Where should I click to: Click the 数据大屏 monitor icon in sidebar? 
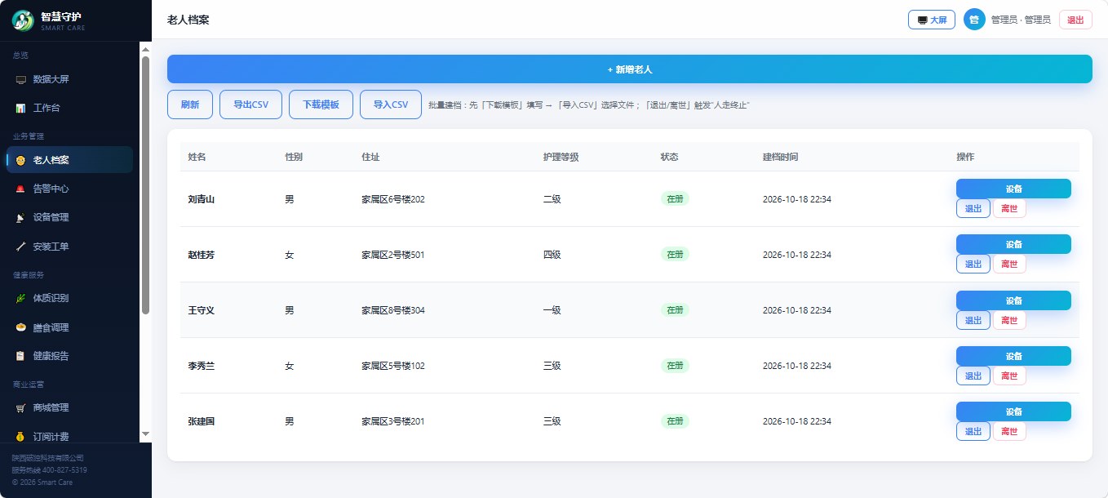click(x=21, y=79)
